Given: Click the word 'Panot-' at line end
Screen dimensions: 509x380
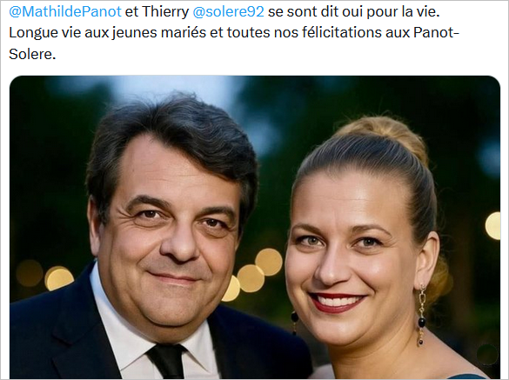Looking at the screenshot, I should coord(436,33).
